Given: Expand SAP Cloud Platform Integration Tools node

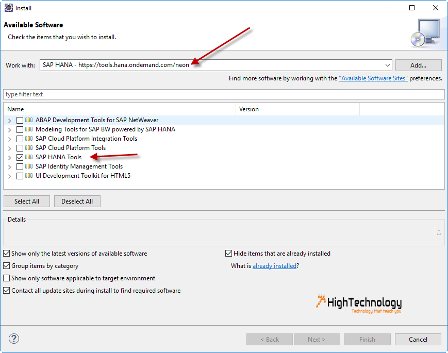Looking at the screenshot, I should tap(9, 139).
